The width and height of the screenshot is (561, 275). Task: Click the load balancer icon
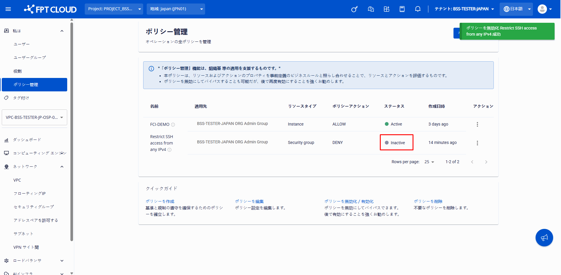pyautogui.click(x=6, y=260)
